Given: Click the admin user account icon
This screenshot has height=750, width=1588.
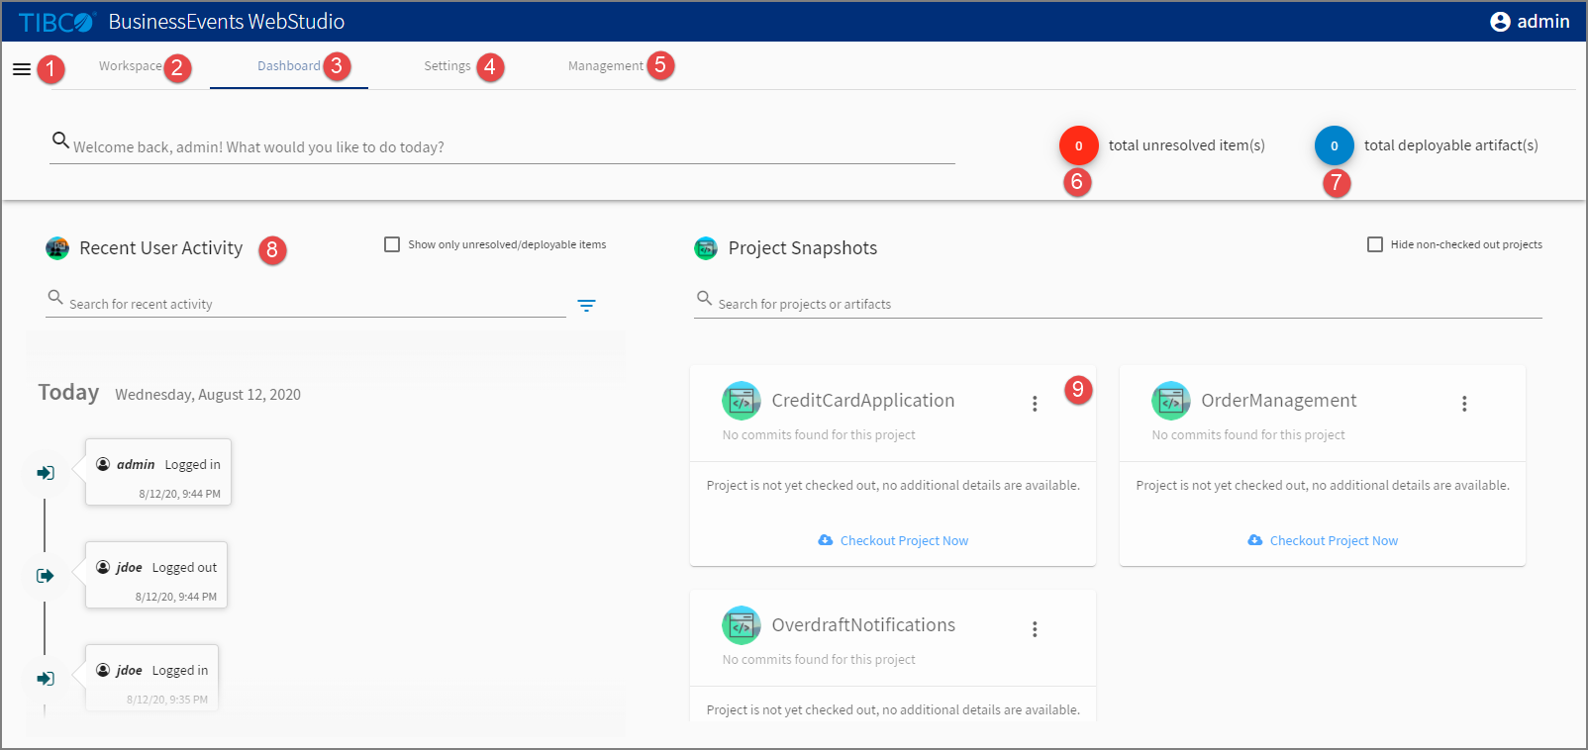Looking at the screenshot, I should point(1500,22).
